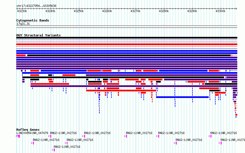Click the 43240k ruler label
245x153 pixels.
click(x=50, y=11)
